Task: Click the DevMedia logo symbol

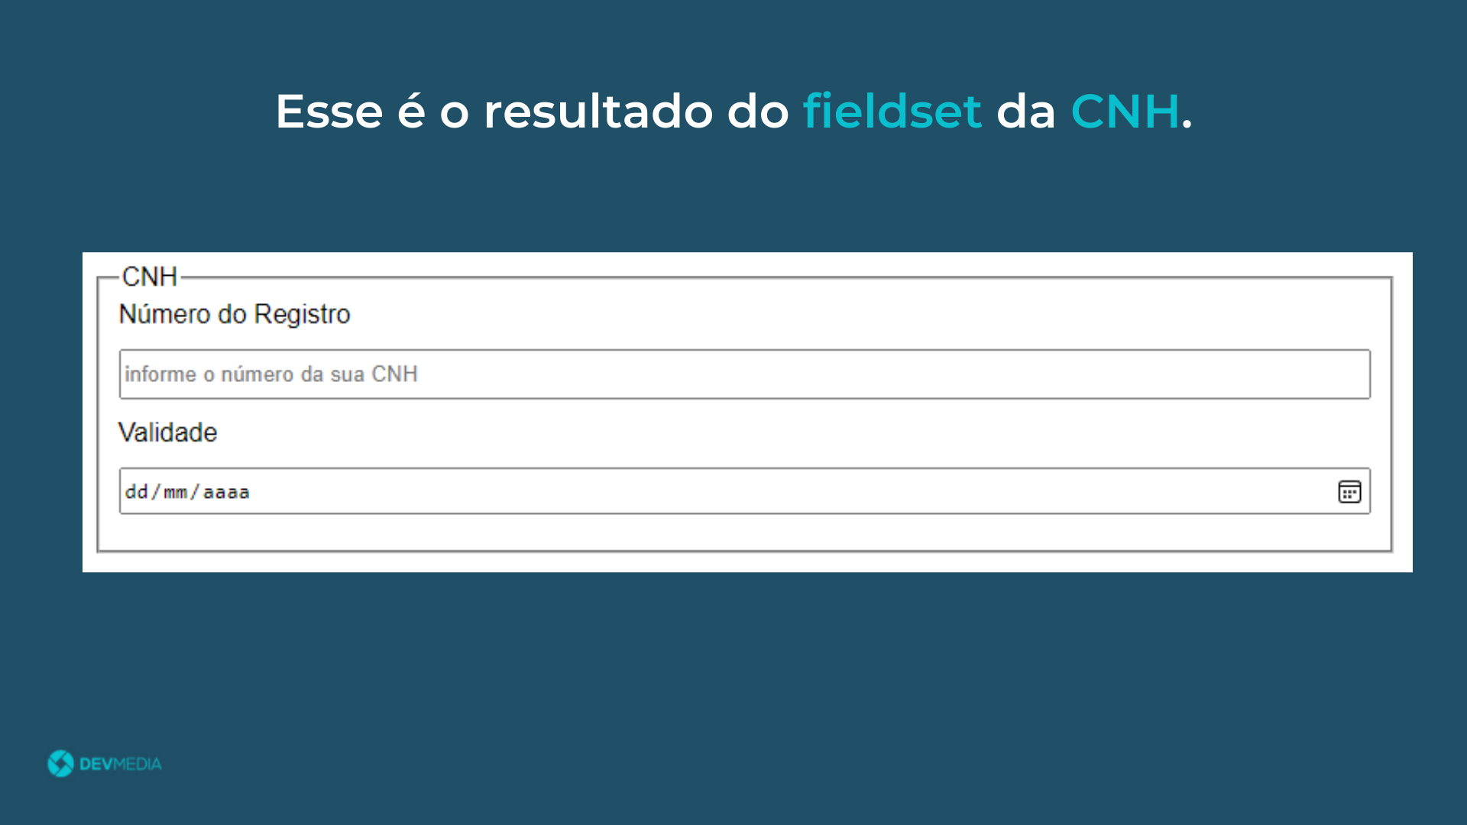Action: pyautogui.click(x=60, y=763)
